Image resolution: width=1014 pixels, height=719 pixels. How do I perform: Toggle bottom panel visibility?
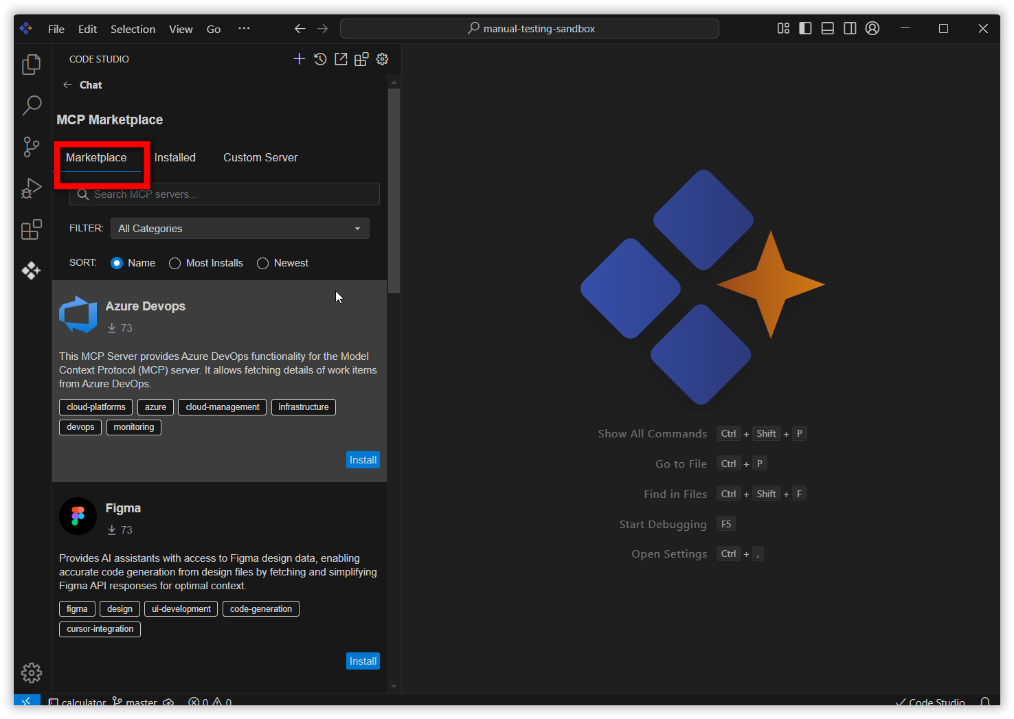click(x=828, y=28)
